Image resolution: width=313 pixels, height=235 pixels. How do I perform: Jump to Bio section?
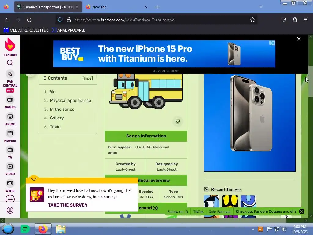tap(52, 92)
